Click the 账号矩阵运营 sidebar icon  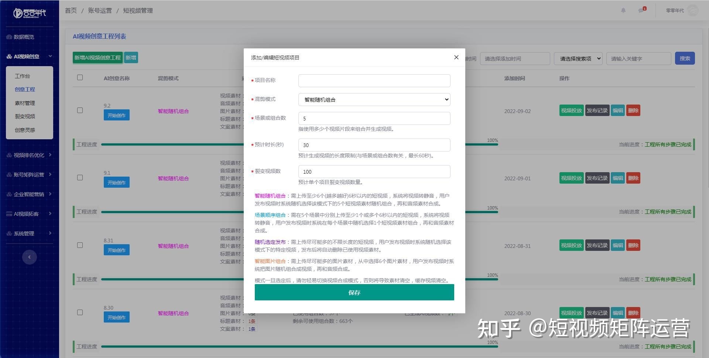pyautogui.click(x=9, y=175)
